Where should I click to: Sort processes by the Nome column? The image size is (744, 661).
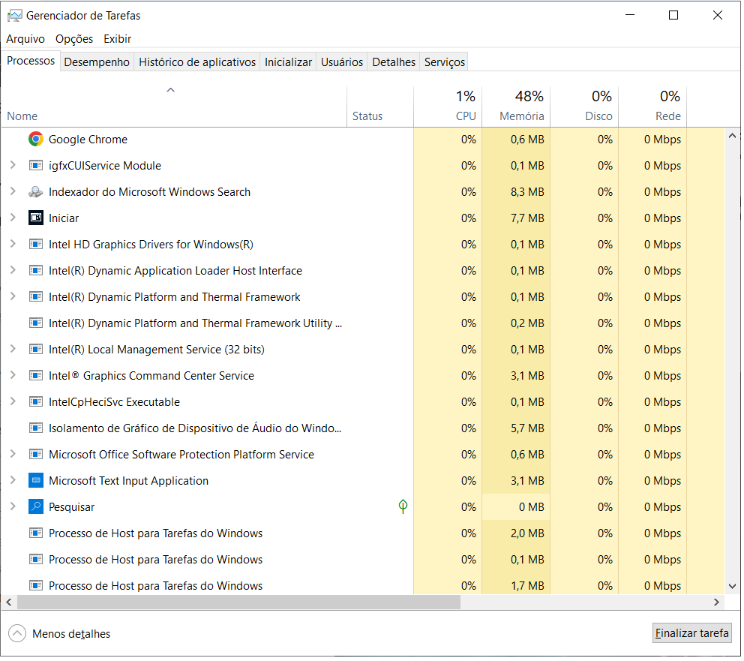pyautogui.click(x=174, y=107)
